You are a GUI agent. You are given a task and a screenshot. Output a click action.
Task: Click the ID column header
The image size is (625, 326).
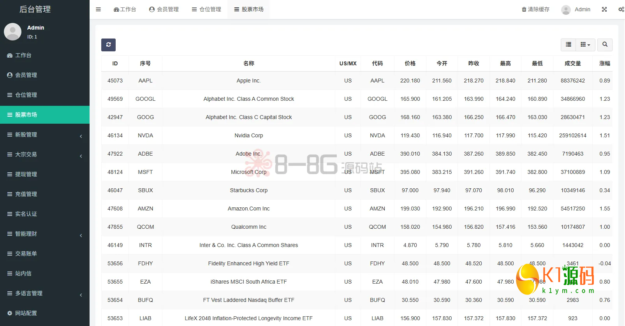coord(115,63)
